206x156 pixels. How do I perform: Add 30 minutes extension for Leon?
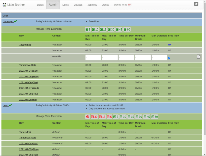pyautogui.click(x=139, y=117)
